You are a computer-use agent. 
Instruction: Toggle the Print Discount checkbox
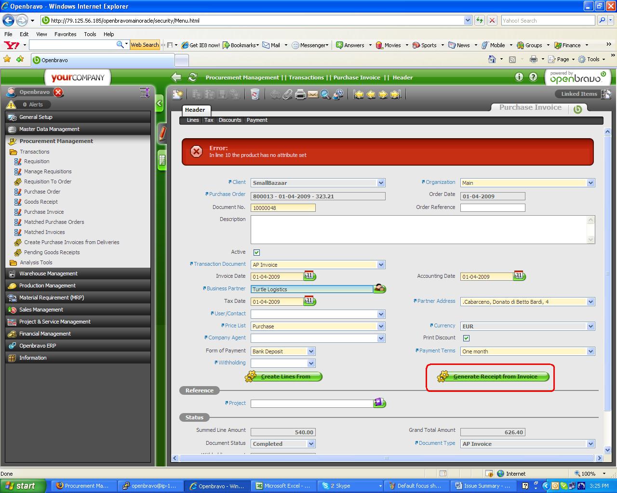tap(466, 338)
